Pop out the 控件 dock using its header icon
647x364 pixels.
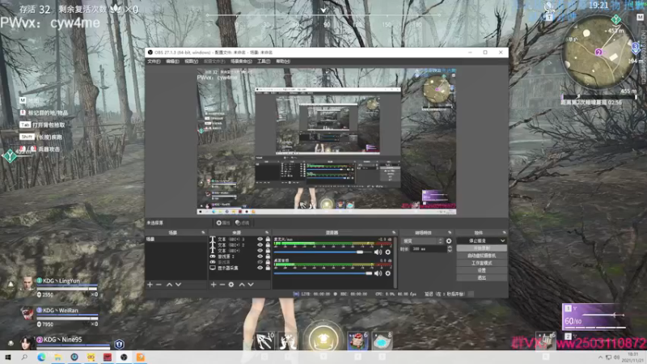[x=504, y=233]
